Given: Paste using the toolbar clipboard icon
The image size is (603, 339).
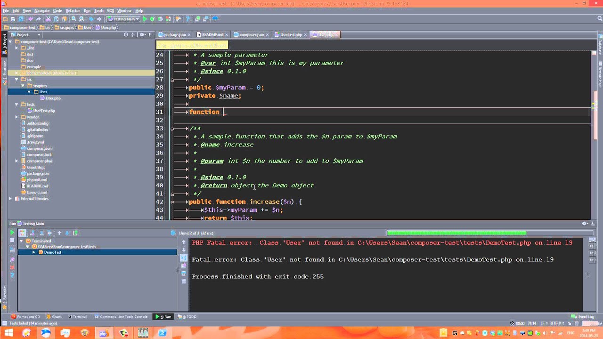Looking at the screenshot, I should [x=64, y=19].
